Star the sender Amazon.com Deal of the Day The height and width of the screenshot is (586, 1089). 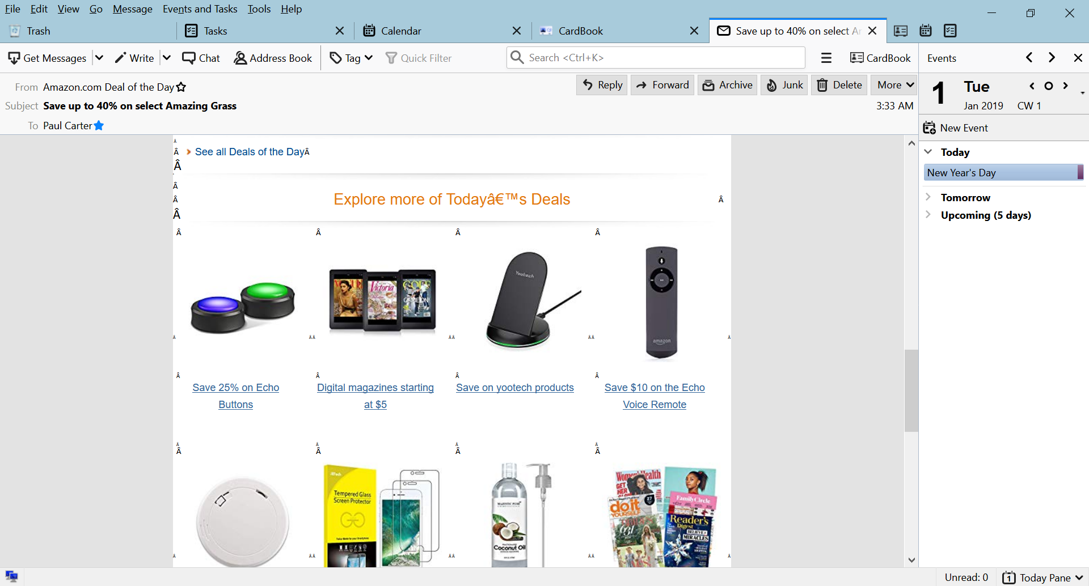(181, 87)
